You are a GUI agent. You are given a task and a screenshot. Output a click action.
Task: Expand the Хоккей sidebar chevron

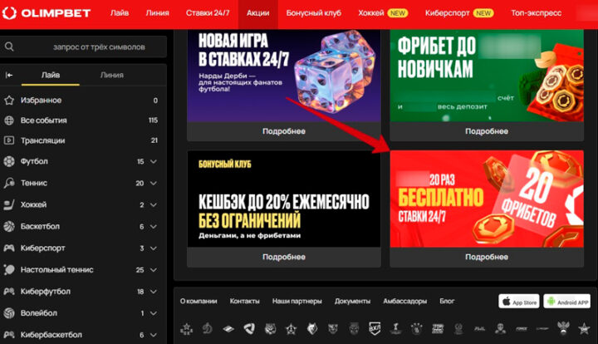[x=154, y=205]
